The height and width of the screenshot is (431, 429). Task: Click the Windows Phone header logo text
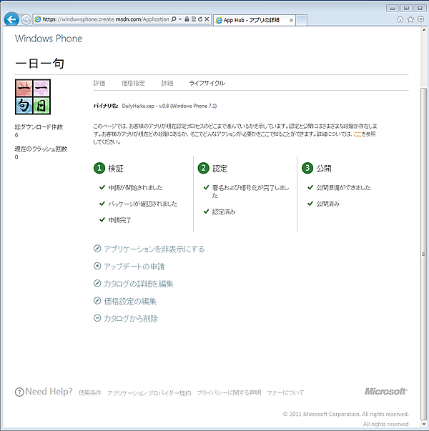click(49, 39)
